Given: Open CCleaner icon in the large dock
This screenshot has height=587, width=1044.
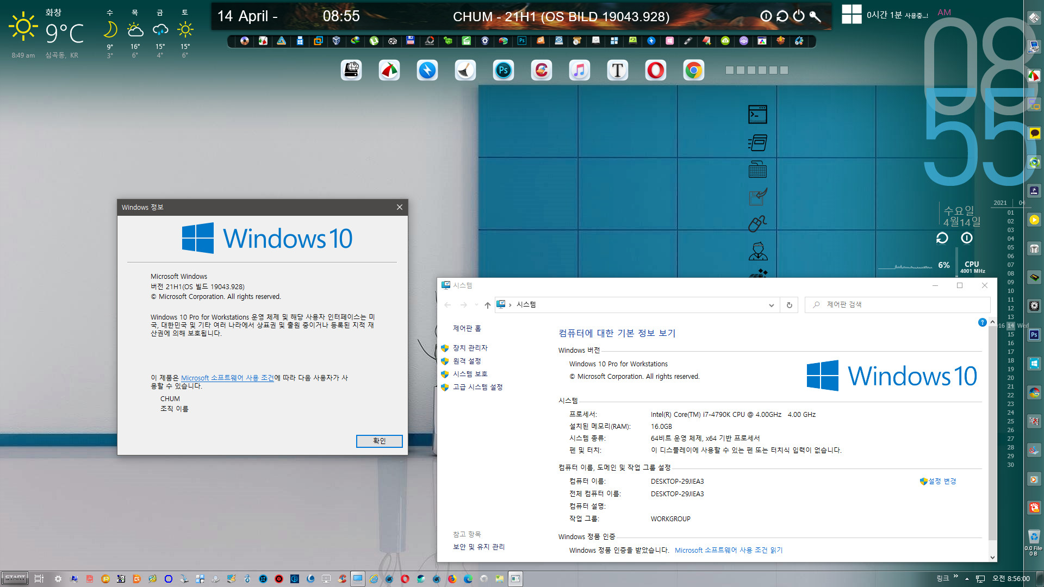Looking at the screenshot, I should click(542, 71).
